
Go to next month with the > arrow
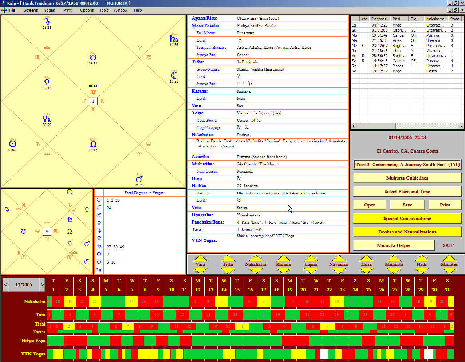click(x=42, y=284)
